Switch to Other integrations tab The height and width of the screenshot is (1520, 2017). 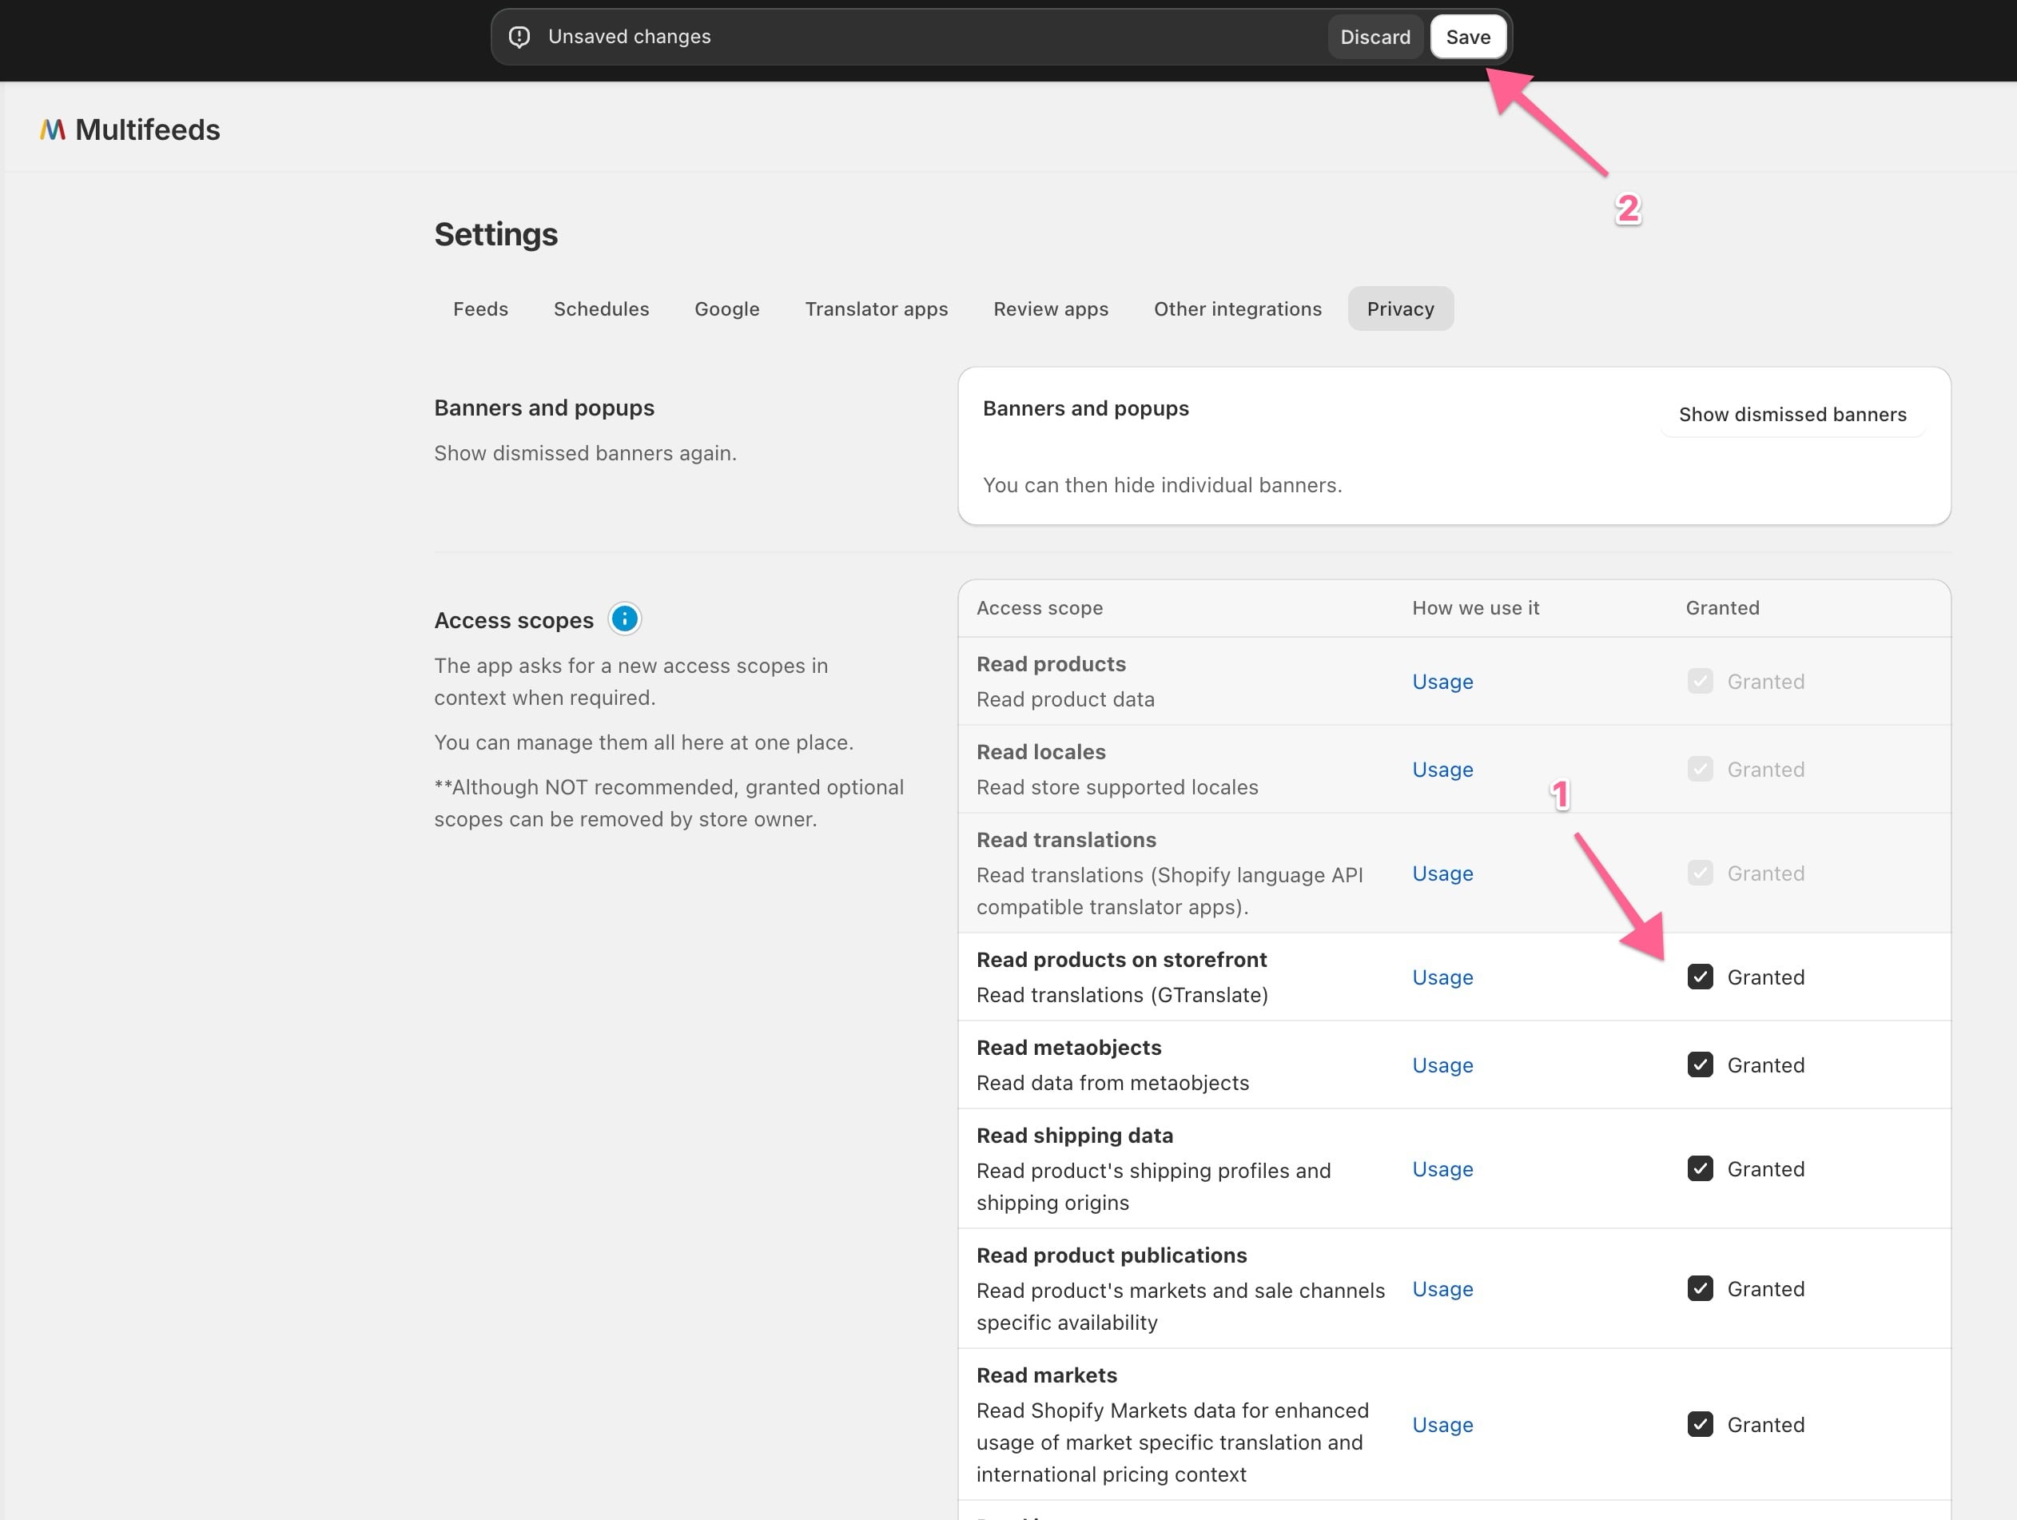click(1237, 309)
